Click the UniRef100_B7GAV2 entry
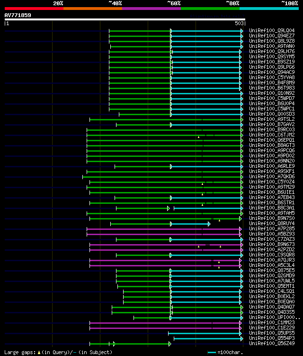The width and height of the screenshot is (303, 356). [272, 124]
